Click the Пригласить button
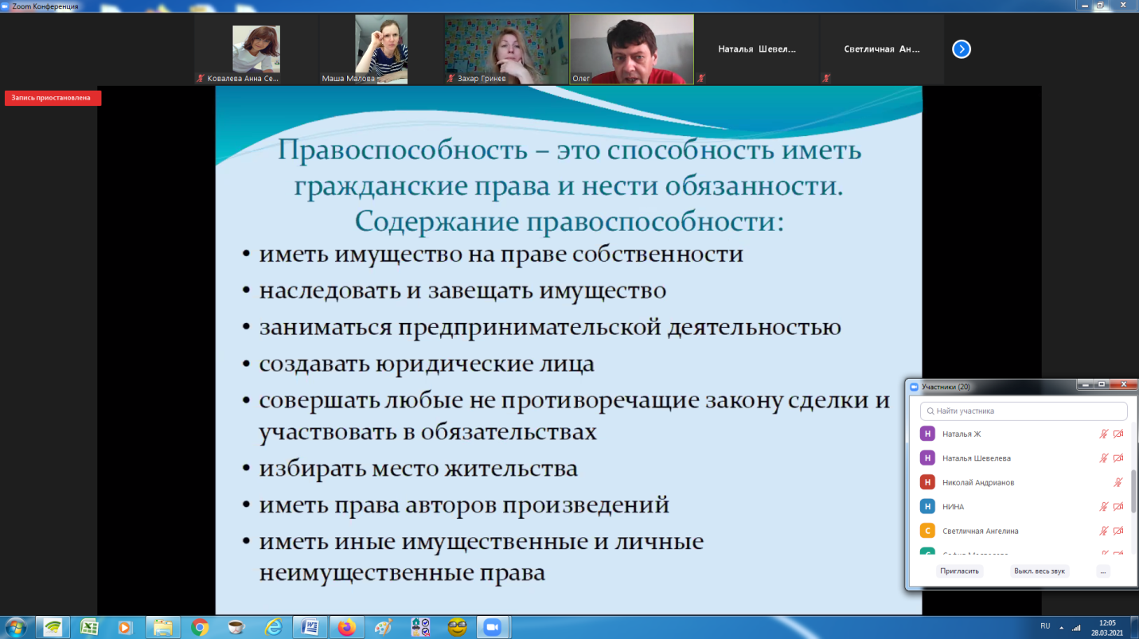The image size is (1139, 639). pos(959,571)
